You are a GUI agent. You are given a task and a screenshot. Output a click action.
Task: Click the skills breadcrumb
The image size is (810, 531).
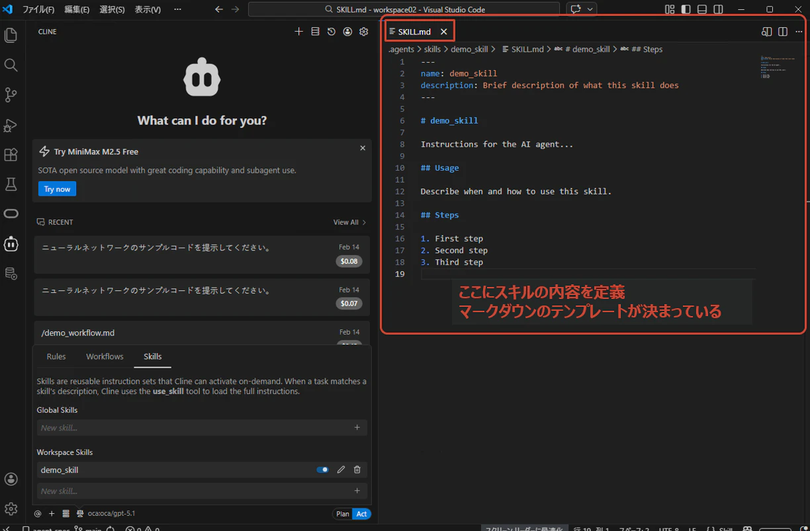click(432, 49)
